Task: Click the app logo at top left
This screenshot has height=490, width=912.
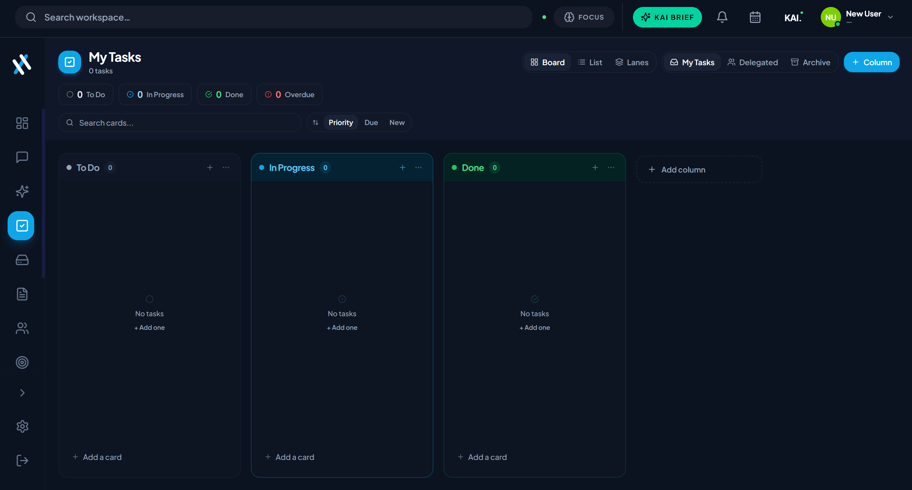Action: point(22,64)
